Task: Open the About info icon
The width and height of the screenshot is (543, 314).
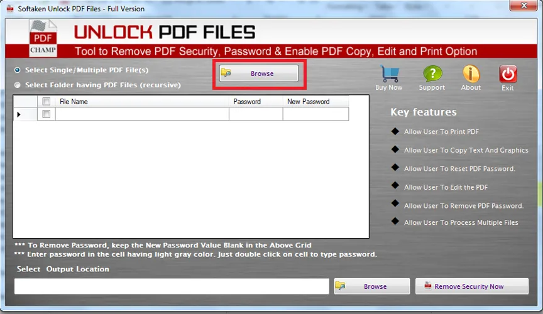Action: 471,73
